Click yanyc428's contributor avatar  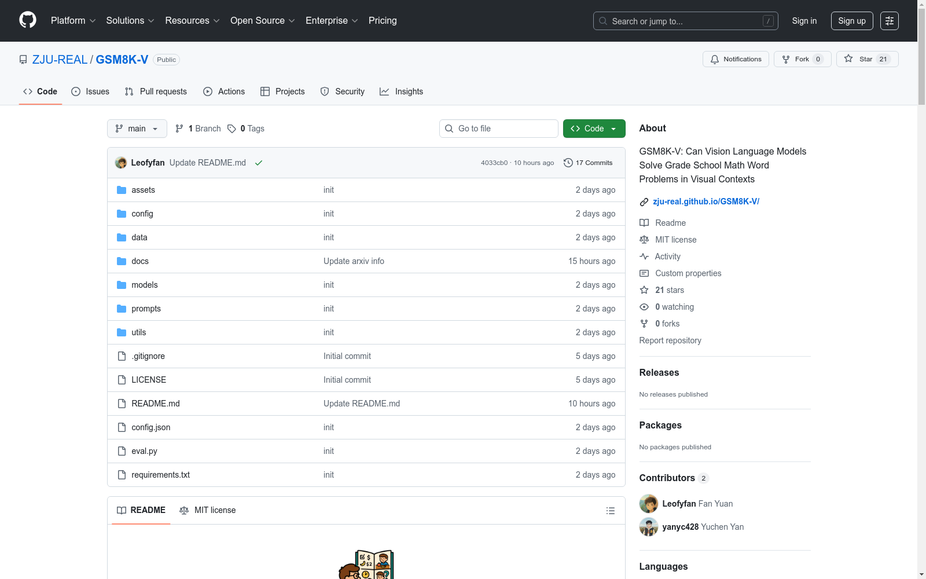click(x=649, y=527)
